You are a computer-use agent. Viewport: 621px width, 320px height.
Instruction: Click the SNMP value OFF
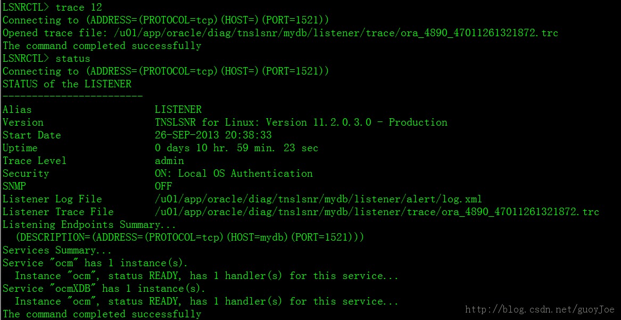pos(163,186)
